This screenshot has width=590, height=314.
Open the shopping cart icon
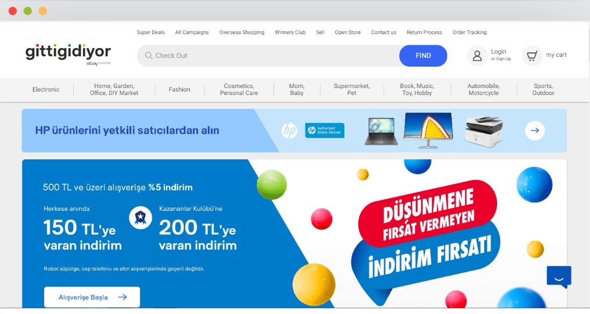click(x=532, y=56)
